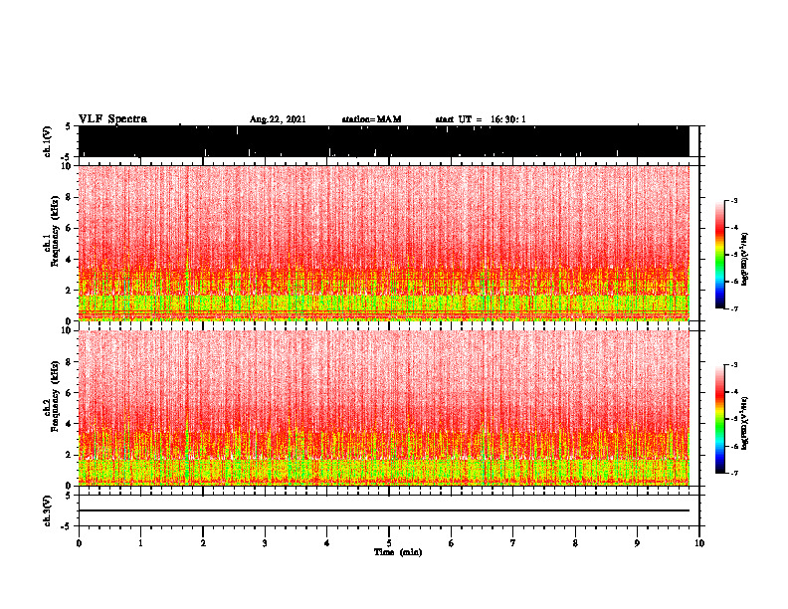This screenshot has height=609, width=788.
Task: Click the ch.1 spectrogram color scale bar
Action: 720,255
